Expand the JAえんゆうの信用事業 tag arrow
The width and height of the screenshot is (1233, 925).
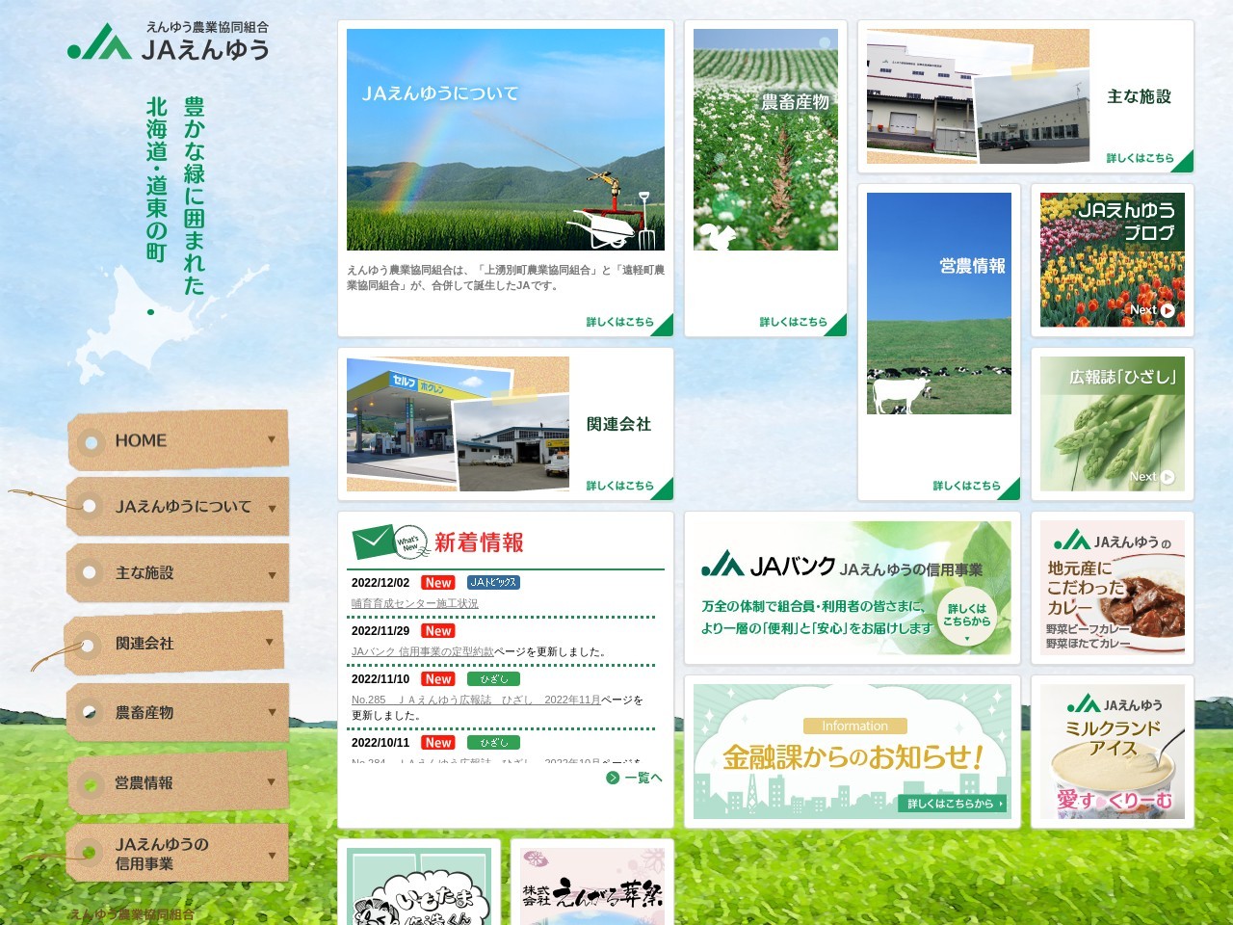point(273,855)
